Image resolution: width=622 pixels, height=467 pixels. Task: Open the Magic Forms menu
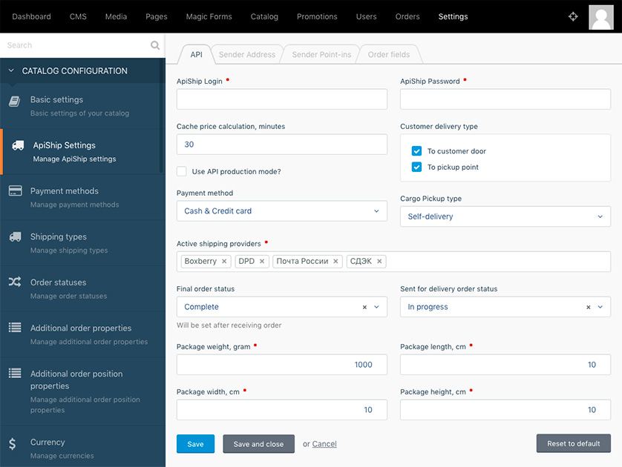pos(209,16)
